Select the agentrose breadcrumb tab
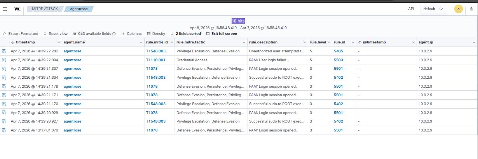 tap(79, 9)
